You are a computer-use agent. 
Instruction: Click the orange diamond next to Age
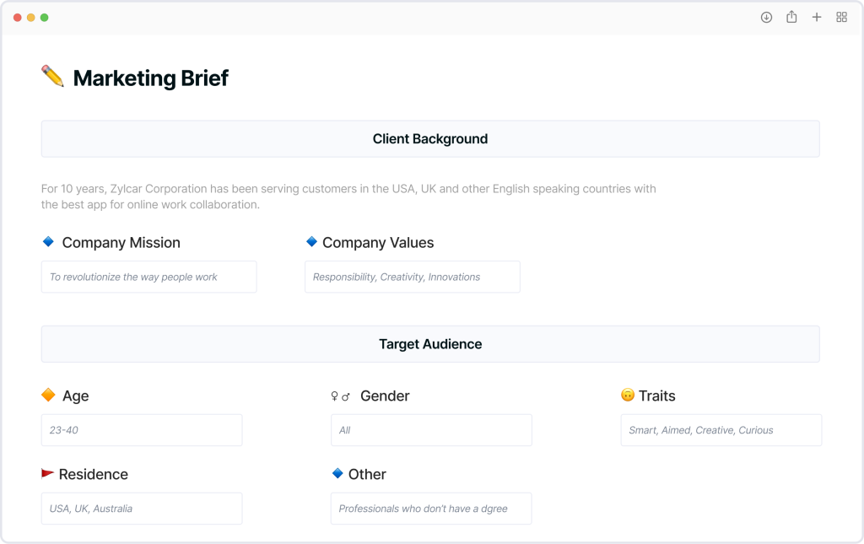48,395
